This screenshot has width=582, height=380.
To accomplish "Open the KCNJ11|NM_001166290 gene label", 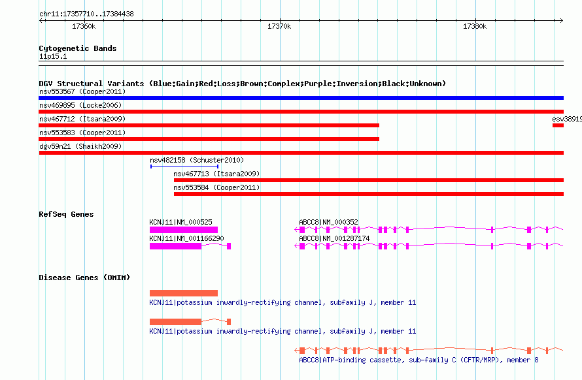I will [x=187, y=238].
